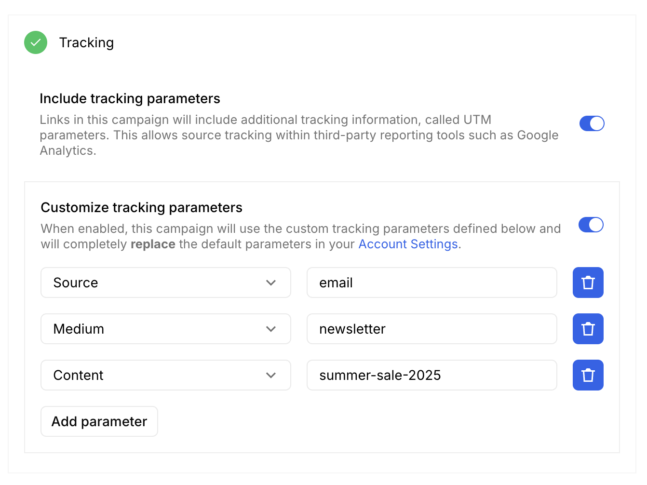Click the chevron arrow in Medium dropdown
Image resolution: width=647 pixels, height=485 pixels.
271,329
